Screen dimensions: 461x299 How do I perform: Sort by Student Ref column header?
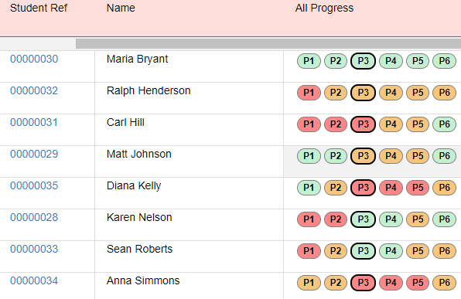coord(39,8)
